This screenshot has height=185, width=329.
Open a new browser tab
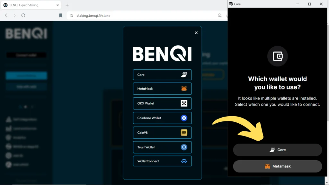point(67,5)
